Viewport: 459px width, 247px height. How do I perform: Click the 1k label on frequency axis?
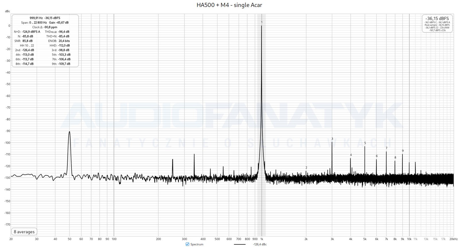coord(262,239)
